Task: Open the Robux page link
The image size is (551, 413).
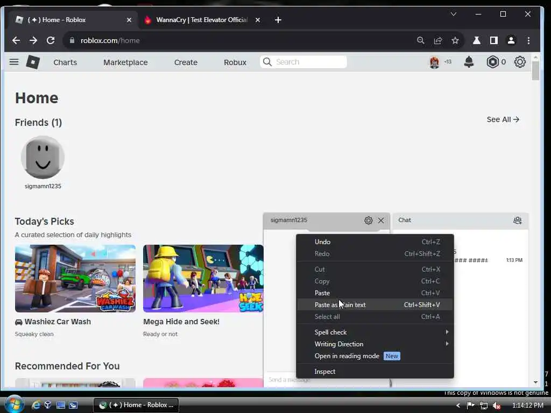Action: 235,62
